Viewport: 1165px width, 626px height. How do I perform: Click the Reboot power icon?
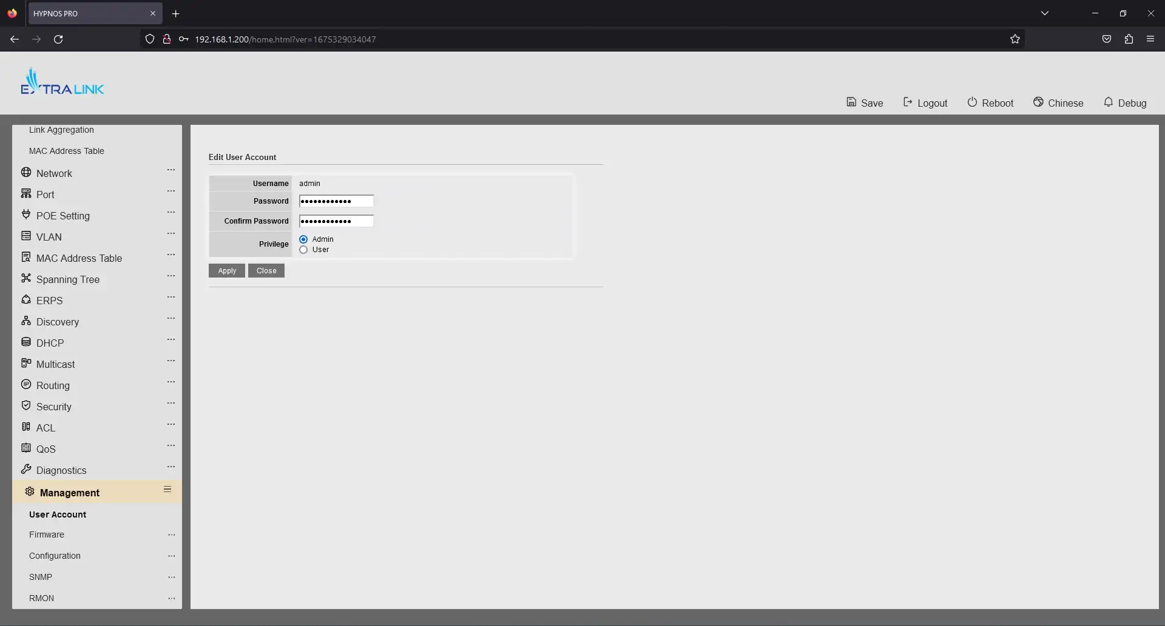[x=972, y=102]
